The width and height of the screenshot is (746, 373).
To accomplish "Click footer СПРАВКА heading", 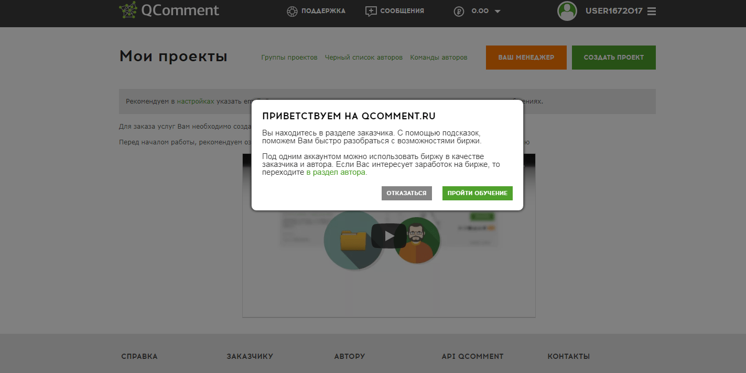I will pos(139,356).
